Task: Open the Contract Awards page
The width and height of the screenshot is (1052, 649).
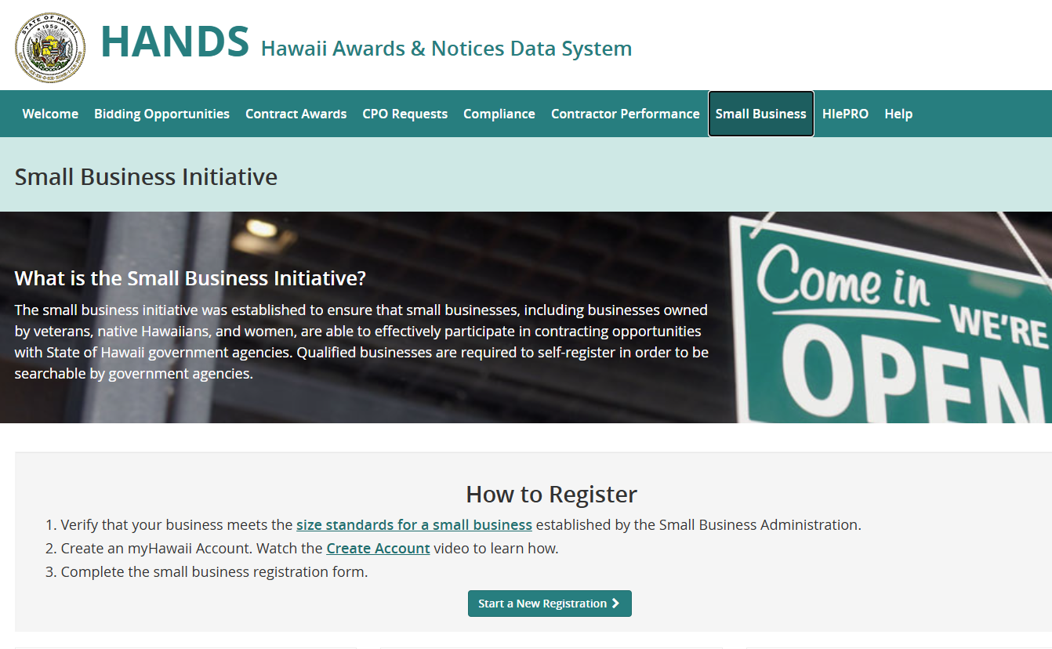Action: point(296,114)
